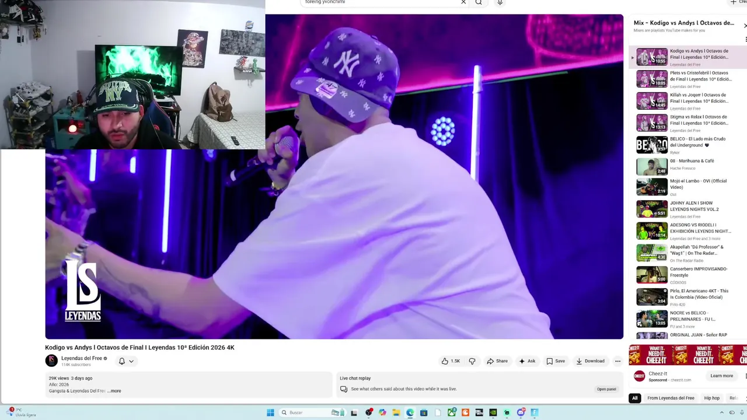Open JOHNY ALEN I SHOW LEYENDS NIGHTS

pyautogui.click(x=683, y=209)
